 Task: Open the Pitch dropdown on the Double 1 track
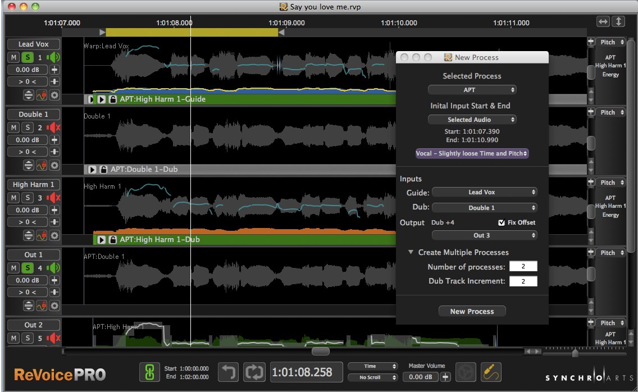click(612, 112)
